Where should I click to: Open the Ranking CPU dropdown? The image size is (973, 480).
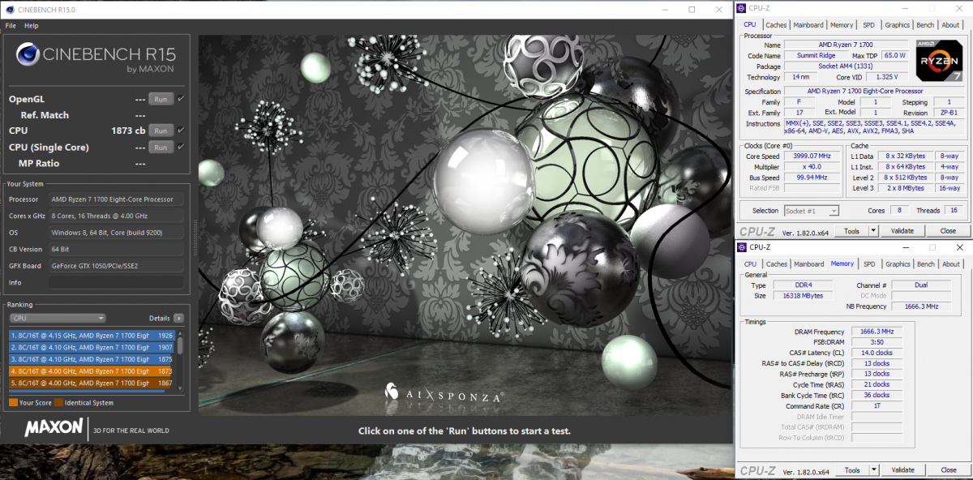click(58, 319)
